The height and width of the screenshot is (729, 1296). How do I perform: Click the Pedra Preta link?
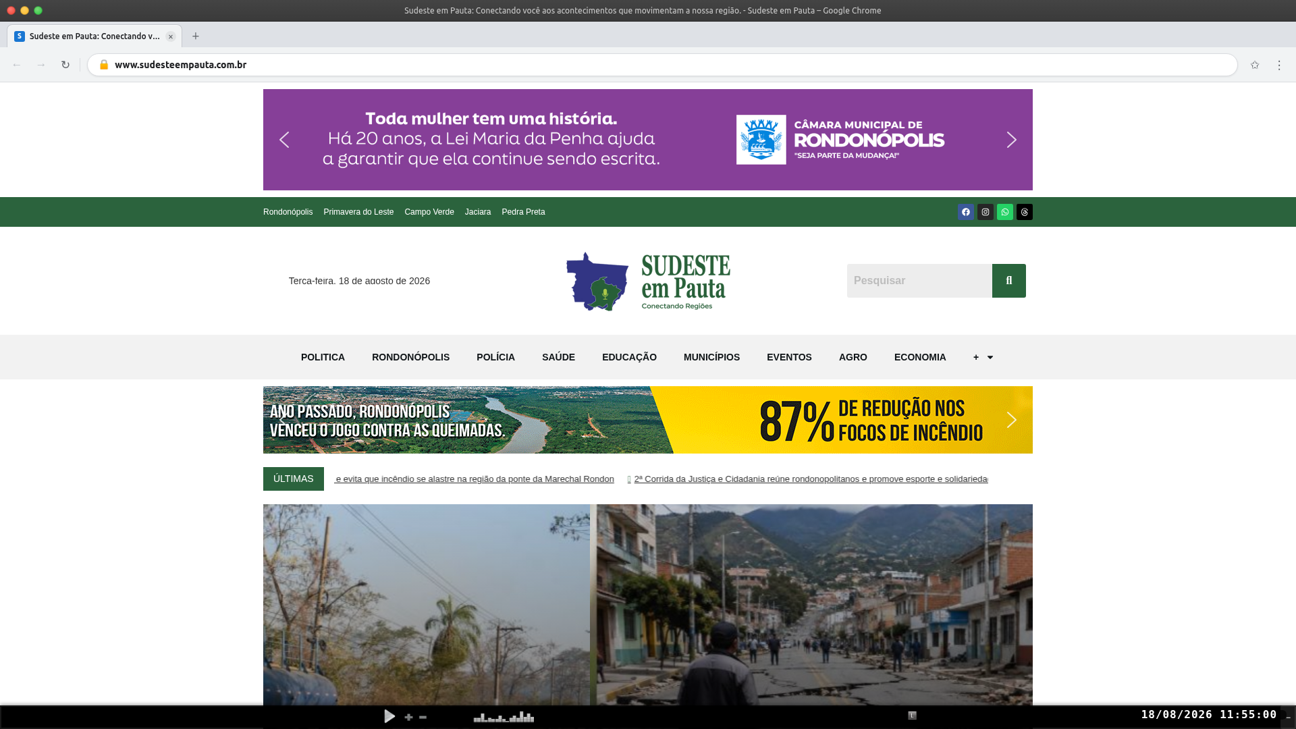coord(523,212)
